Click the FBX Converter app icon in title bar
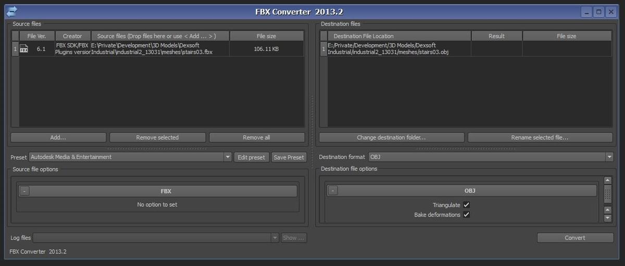This screenshot has height=266, width=625. click(11, 11)
